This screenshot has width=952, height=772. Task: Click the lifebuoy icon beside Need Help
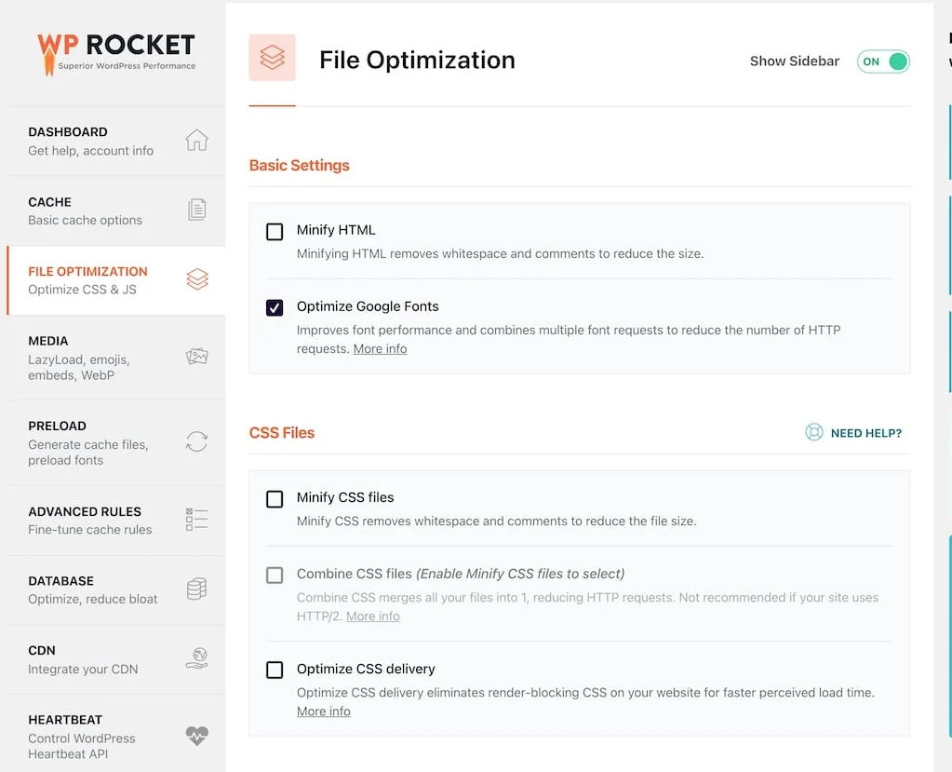[814, 432]
